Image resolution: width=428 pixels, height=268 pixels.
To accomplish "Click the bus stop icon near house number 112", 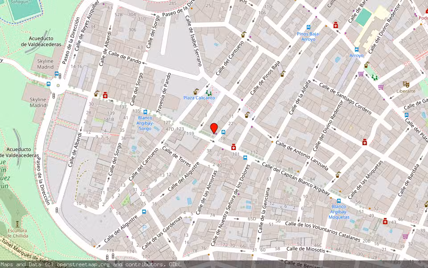I will click(245, 158).
